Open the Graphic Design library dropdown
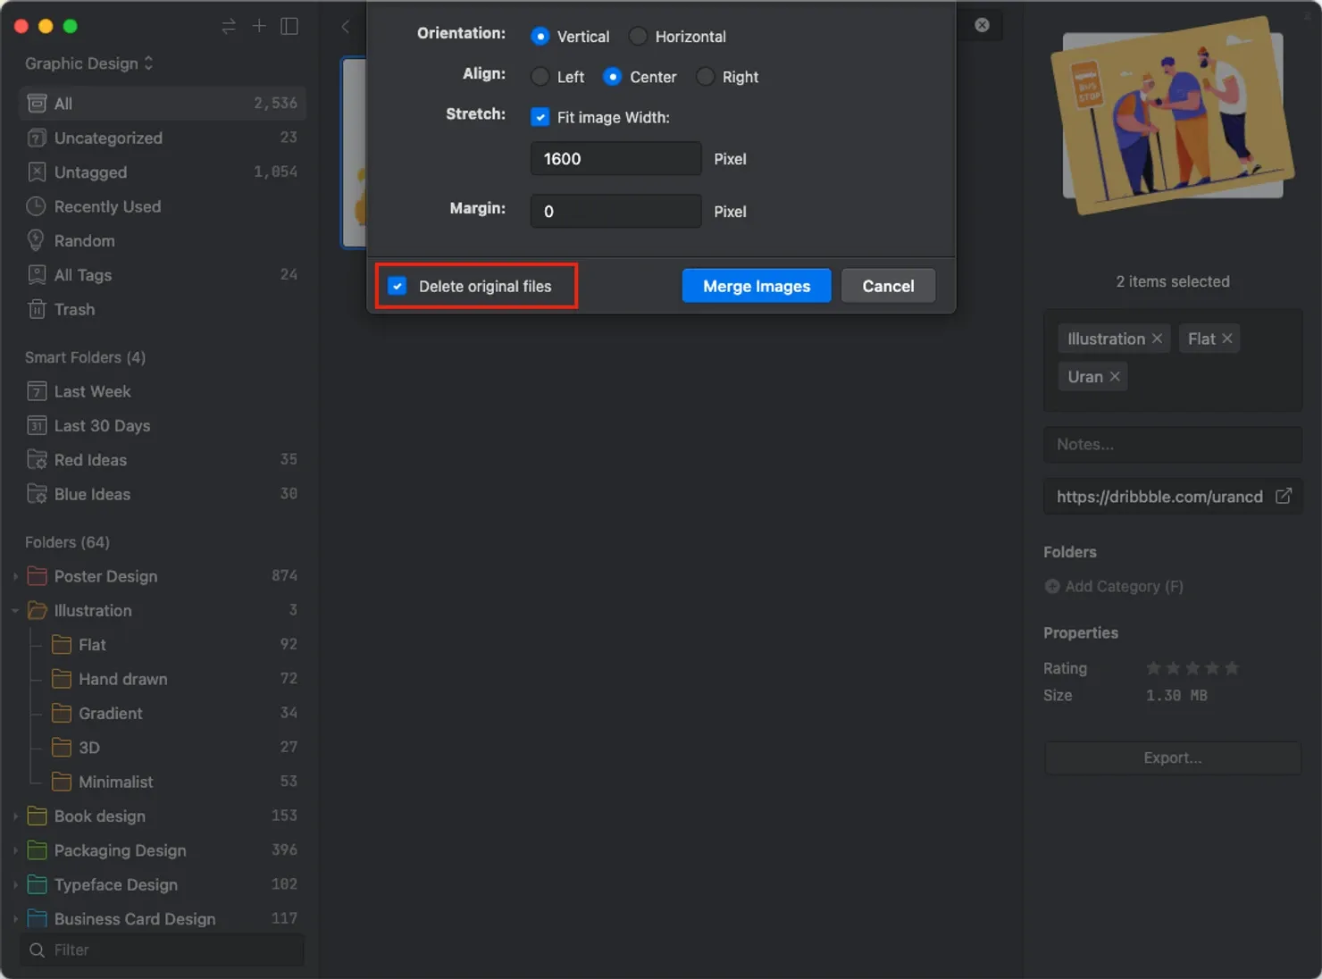 point(89,63)
